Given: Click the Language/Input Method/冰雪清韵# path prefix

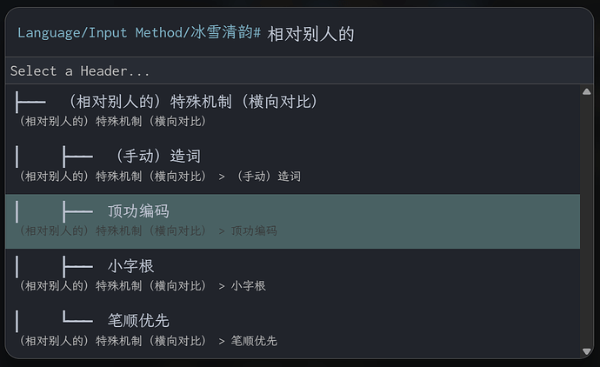Looking at the screenshot, I should tap(139, 33).
